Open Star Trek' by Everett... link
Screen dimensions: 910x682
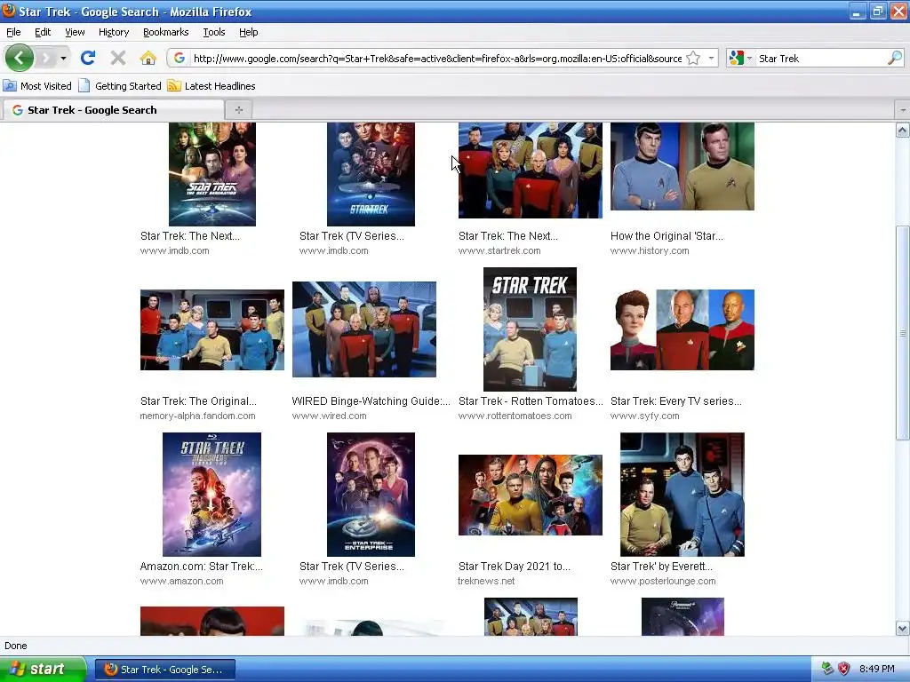(661, 567)
